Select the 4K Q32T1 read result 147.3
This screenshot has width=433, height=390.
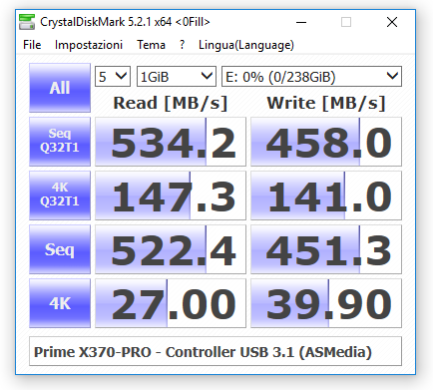(171, 195)
